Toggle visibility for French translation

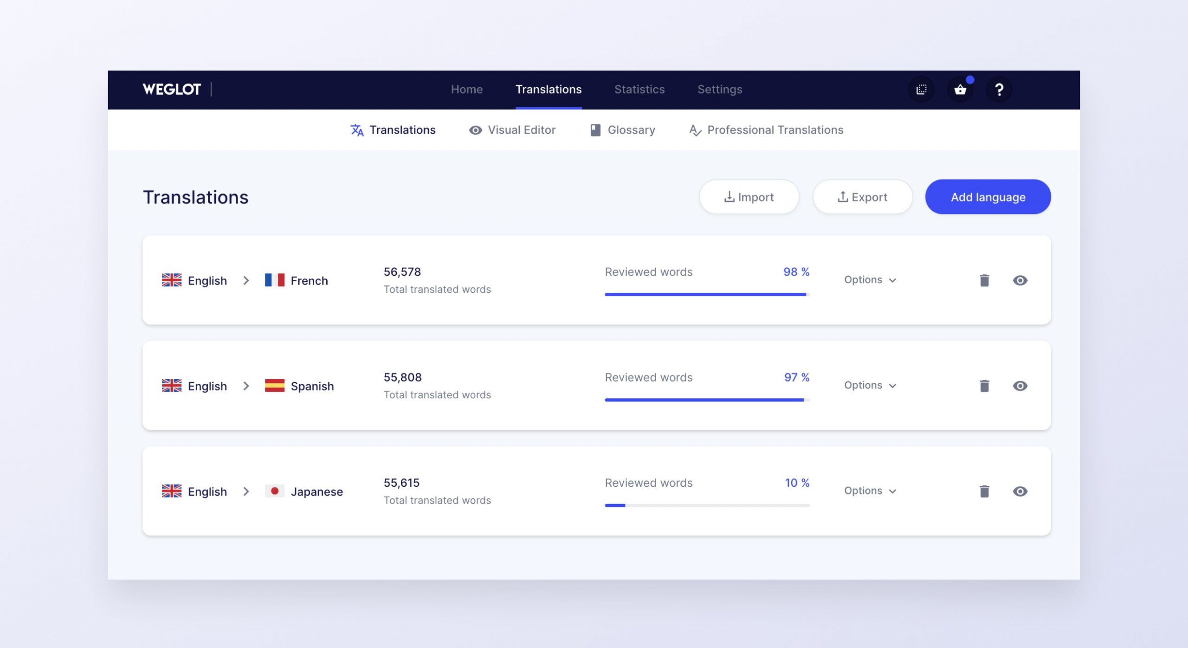pyautogui.click(x=1020, y=279)
